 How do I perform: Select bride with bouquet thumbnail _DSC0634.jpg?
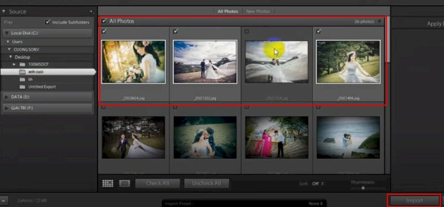(x=133, y=62)
